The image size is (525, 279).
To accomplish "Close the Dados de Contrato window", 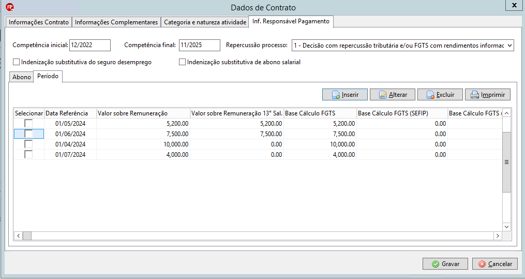I will (514, 5).
